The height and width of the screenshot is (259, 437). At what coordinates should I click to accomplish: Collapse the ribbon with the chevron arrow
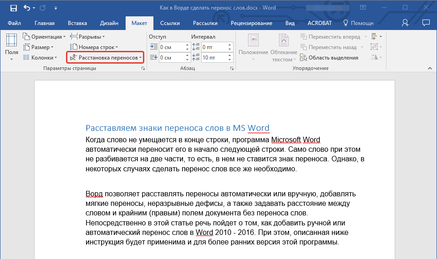coord(429,68)
